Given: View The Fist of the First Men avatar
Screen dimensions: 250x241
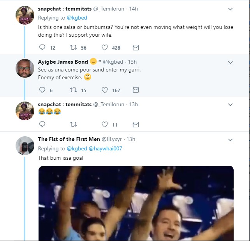Looking at the screenshot, I should click(25, 146).
